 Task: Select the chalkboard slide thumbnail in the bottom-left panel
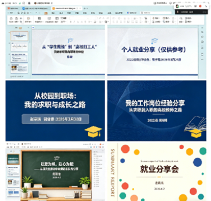point(13,159)
